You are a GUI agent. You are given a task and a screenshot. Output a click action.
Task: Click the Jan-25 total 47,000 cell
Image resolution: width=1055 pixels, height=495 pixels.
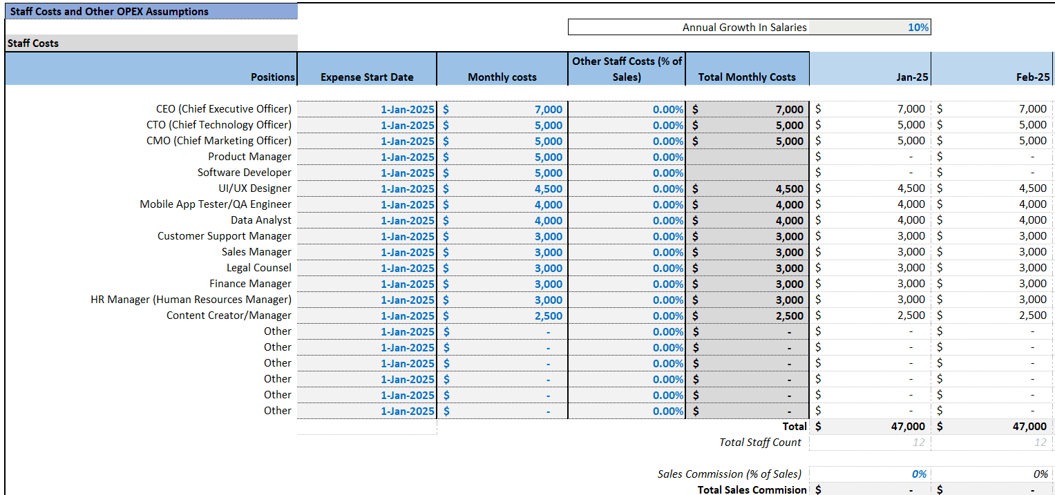click(870, 427)
